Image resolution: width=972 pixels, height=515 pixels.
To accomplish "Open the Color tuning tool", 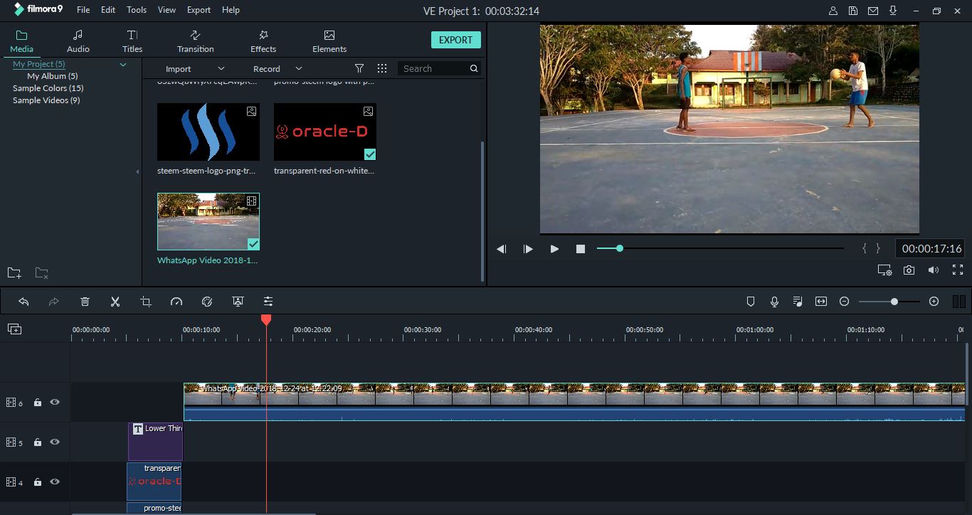I will pos(207,302).
